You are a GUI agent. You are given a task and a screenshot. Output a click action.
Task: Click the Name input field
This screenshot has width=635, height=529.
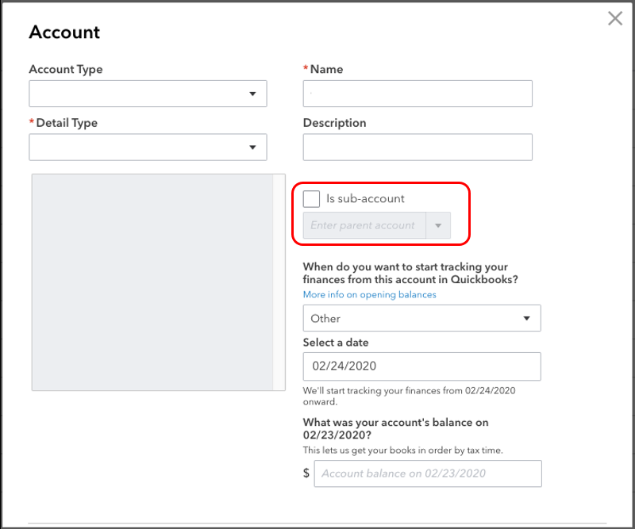point(418,94)
